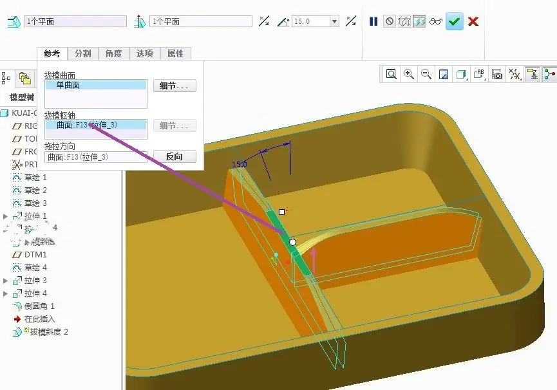The height and width of the screenshot is (390, 557).
Task: Toggle the glasses preview icon
Action: [x=435, y=22]
